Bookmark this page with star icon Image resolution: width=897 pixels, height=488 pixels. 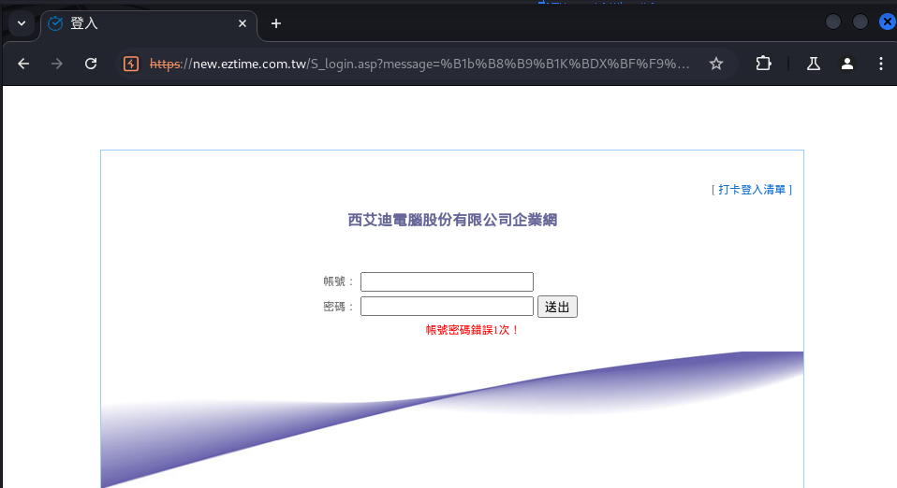pos(716,64)
